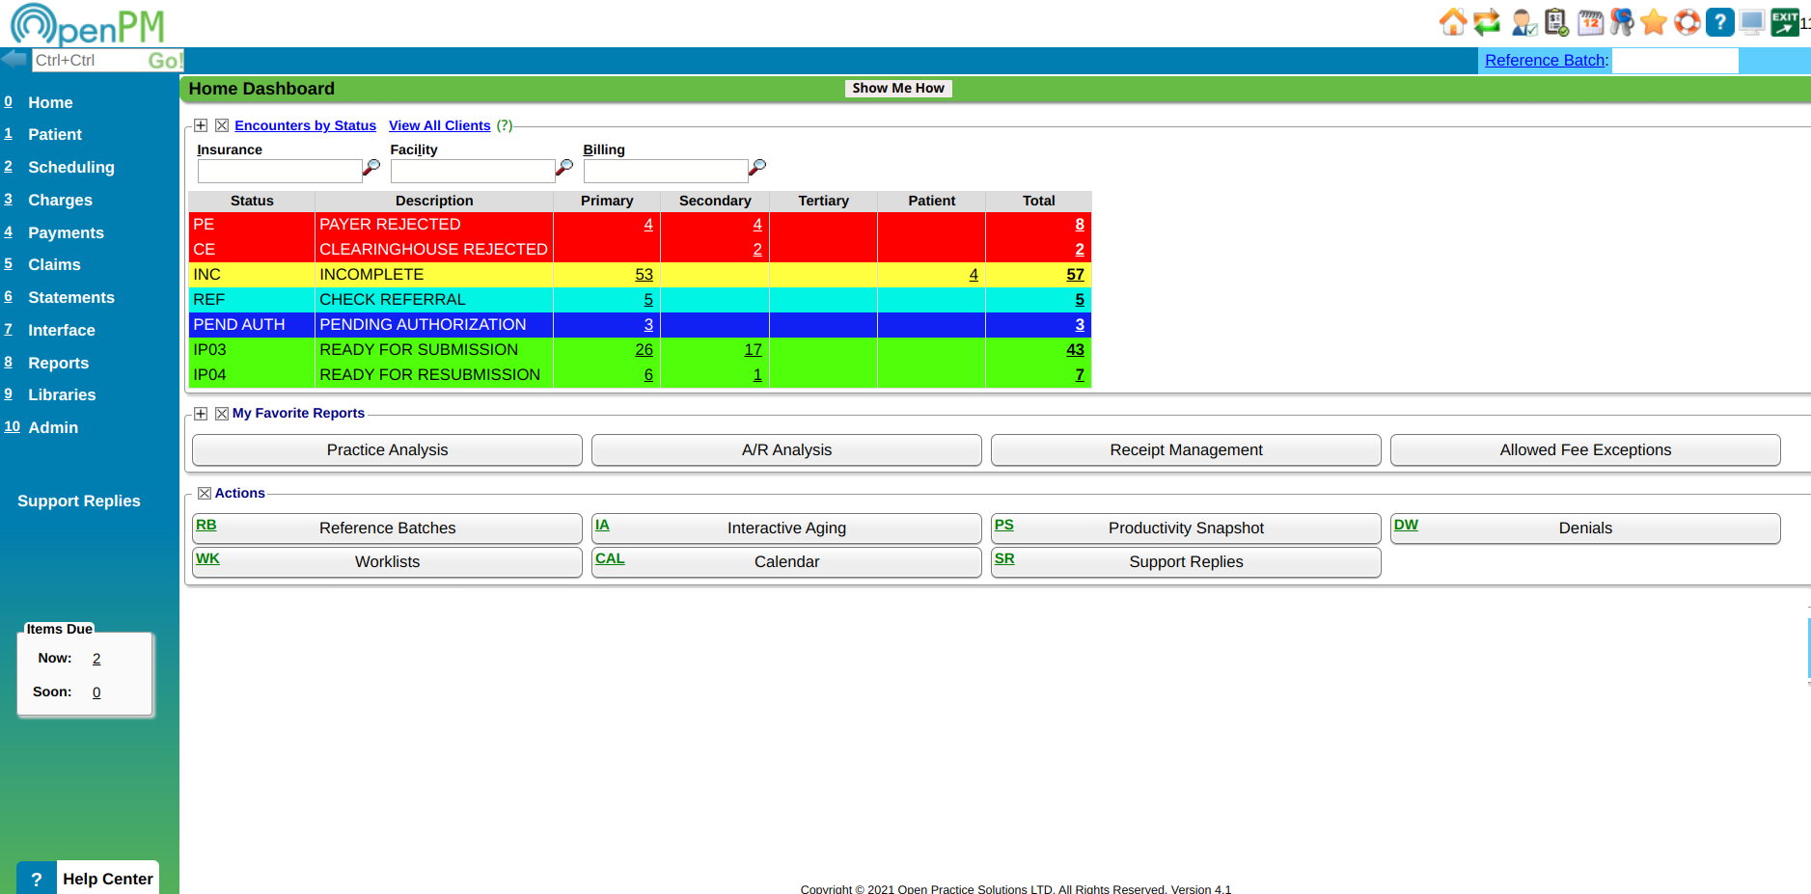This screenshot has width=1811, height=894.
Task: Close the My Favorite Reports panel
Action: coord(222,414)
